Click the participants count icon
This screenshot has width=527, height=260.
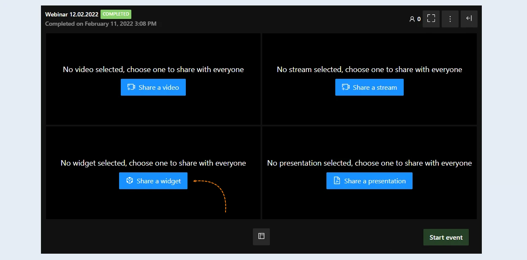(412, 19)
